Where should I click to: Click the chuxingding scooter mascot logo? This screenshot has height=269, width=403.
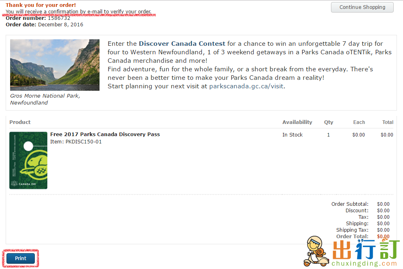click(x=316, y=251)
